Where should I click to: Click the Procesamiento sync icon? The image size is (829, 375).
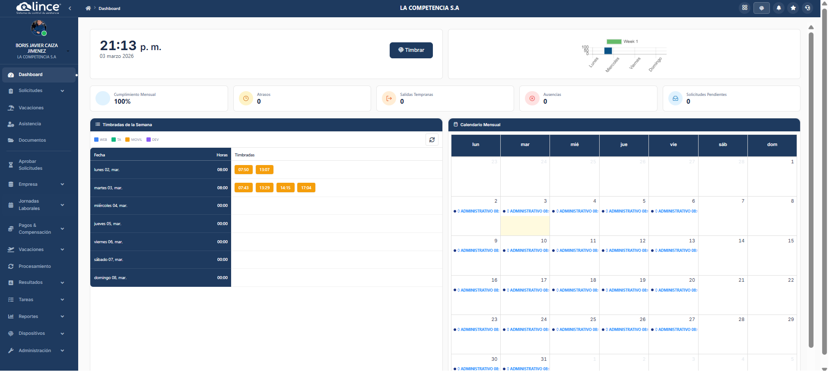(x=11, y=267)
